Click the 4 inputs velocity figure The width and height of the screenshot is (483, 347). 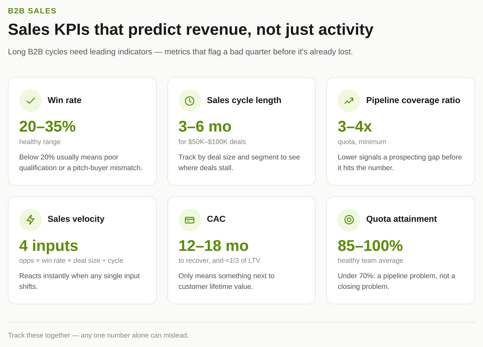point(49,245)
